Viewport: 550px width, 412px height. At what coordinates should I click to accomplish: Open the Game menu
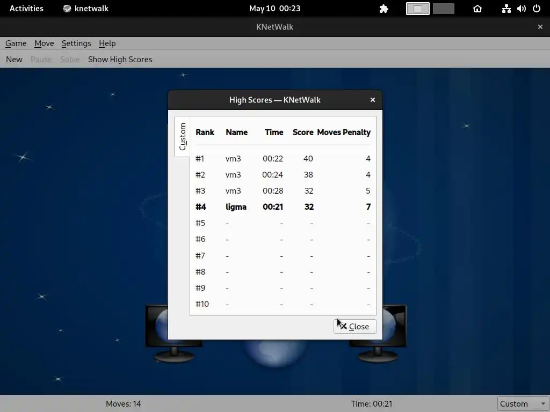[x=16, y=43]
